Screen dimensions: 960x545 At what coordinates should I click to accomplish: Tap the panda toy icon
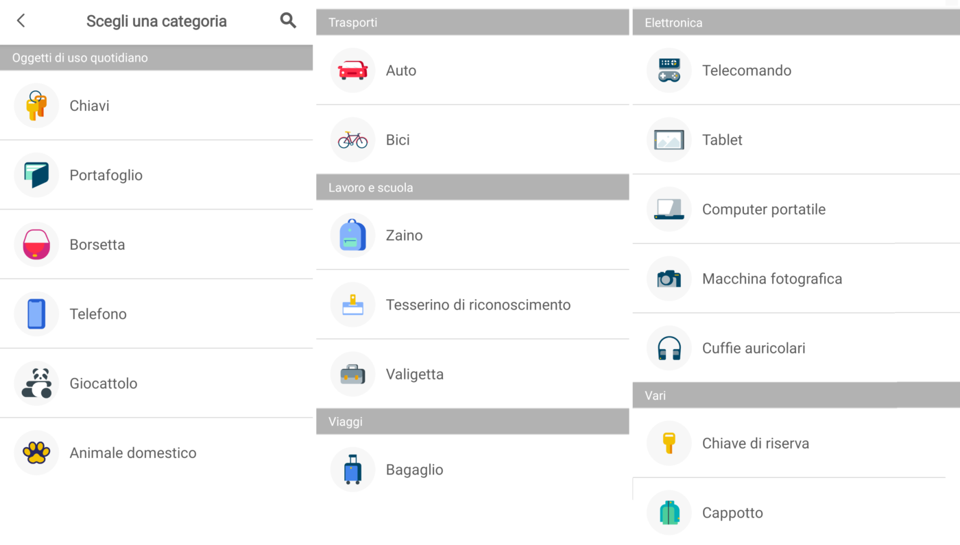[36, 383]
